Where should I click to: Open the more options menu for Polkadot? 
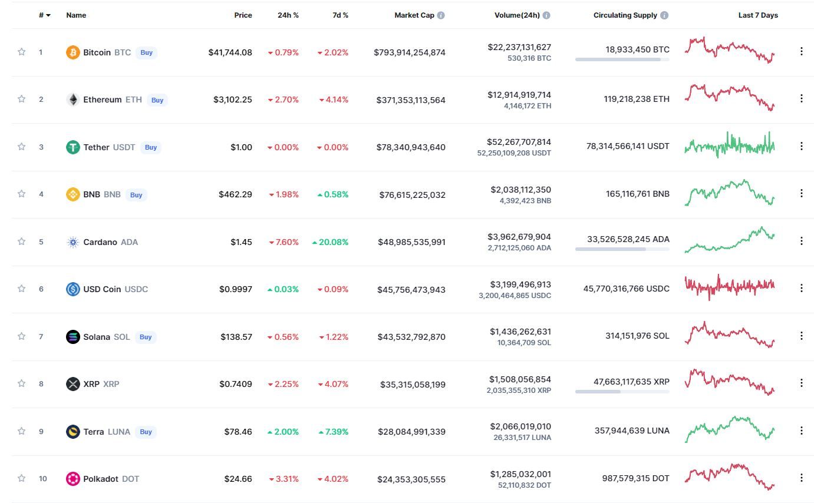[x=801, y=478]
